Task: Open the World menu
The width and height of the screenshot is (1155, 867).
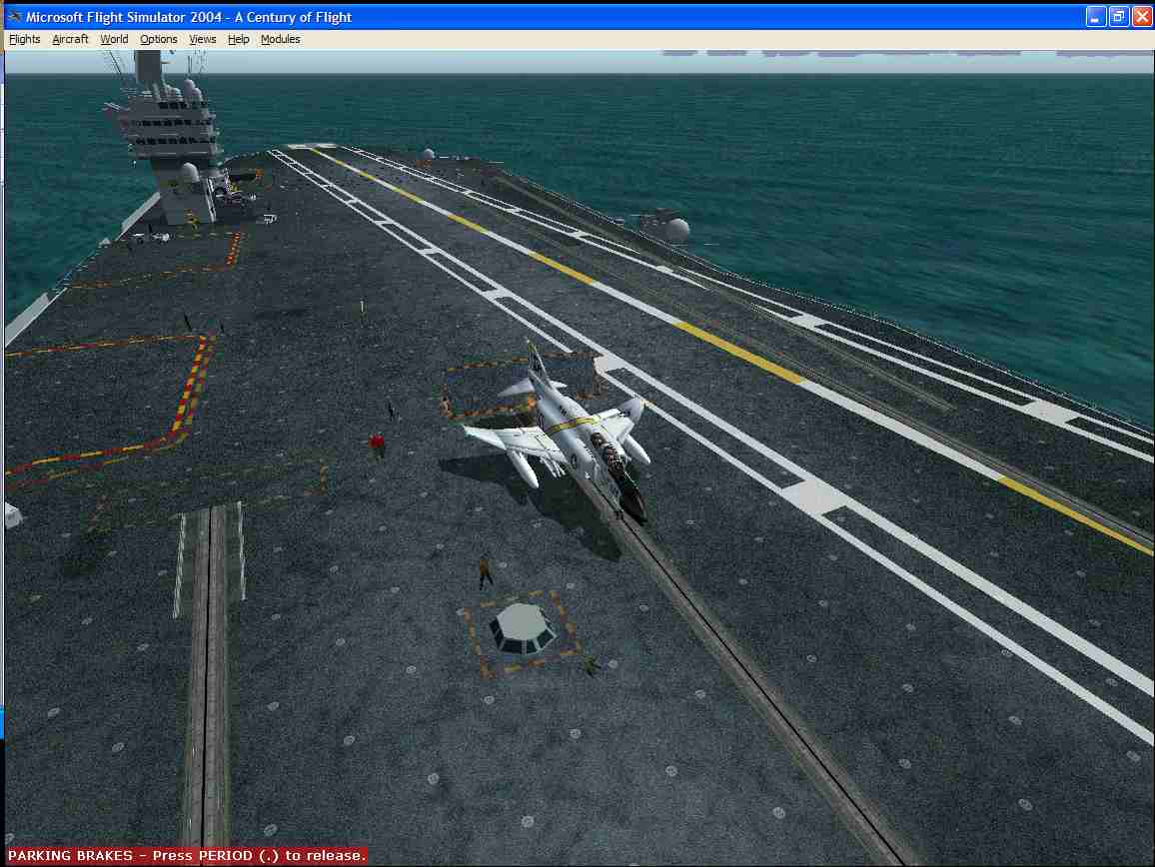Action: (114, 39)
